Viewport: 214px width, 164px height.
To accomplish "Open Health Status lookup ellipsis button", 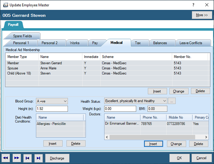I will click(172, 101).
